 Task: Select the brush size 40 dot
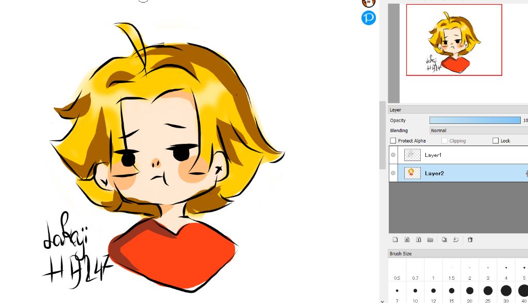tap(523, 291)
